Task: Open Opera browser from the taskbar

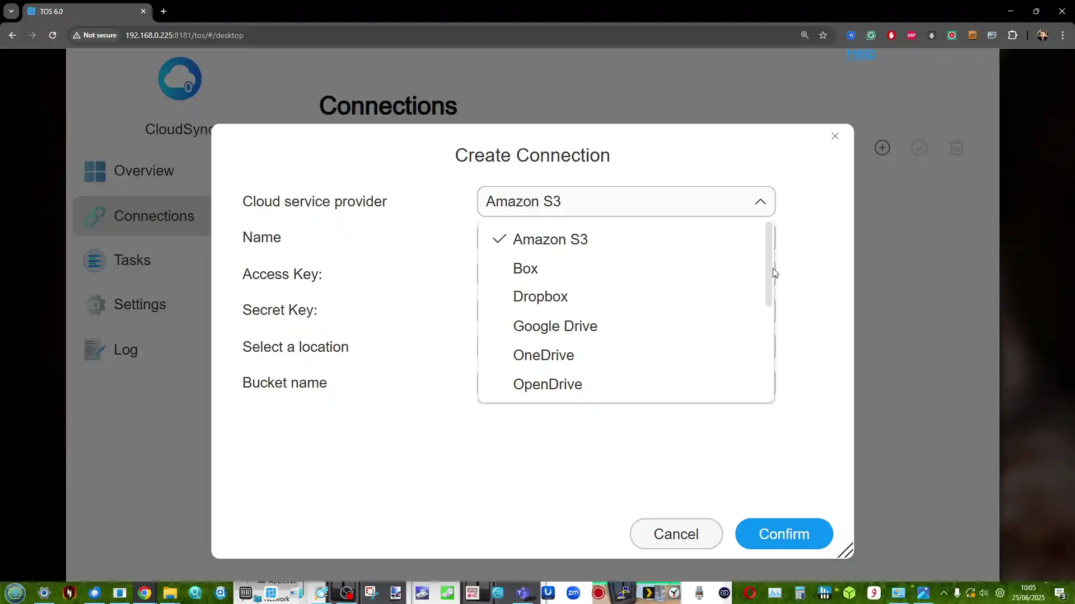Action: point(750,593)
